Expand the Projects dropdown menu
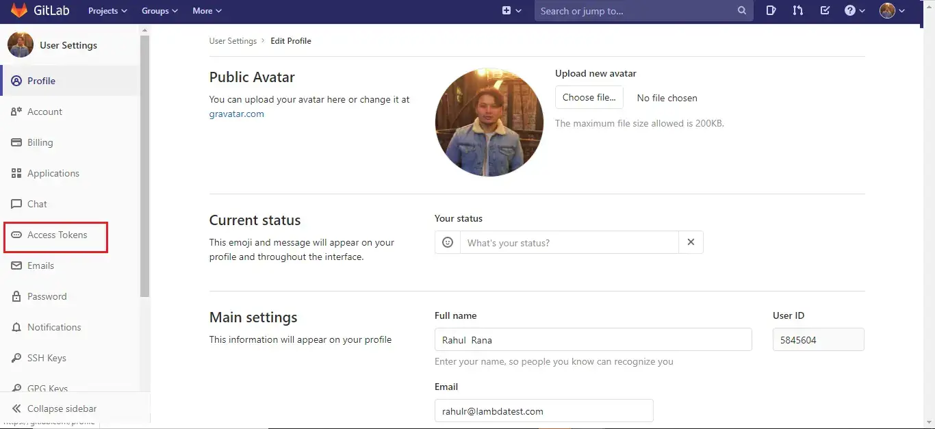The width and height of the screenshot is (935, 429). [107, 11]
